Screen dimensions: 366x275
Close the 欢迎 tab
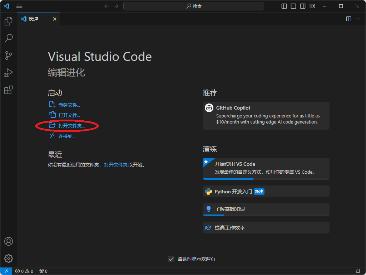point(55,19)
